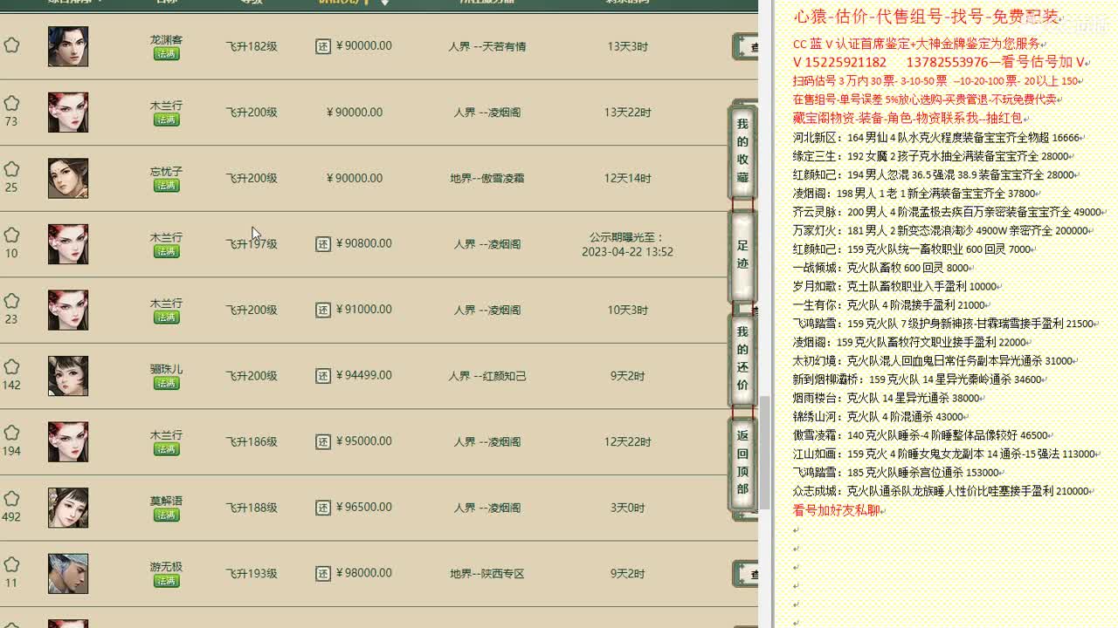Click document title 心猿-估价-代售组号 line

(926, 17)
